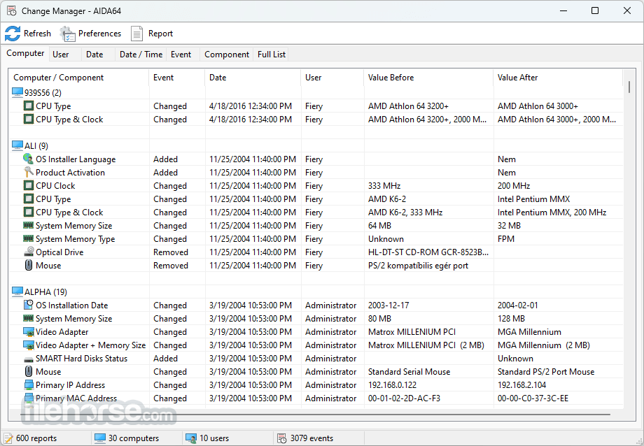The width and height of the screenshot is (644, 446).
Task: Click the Value Before column header
Action: (428, 78)
